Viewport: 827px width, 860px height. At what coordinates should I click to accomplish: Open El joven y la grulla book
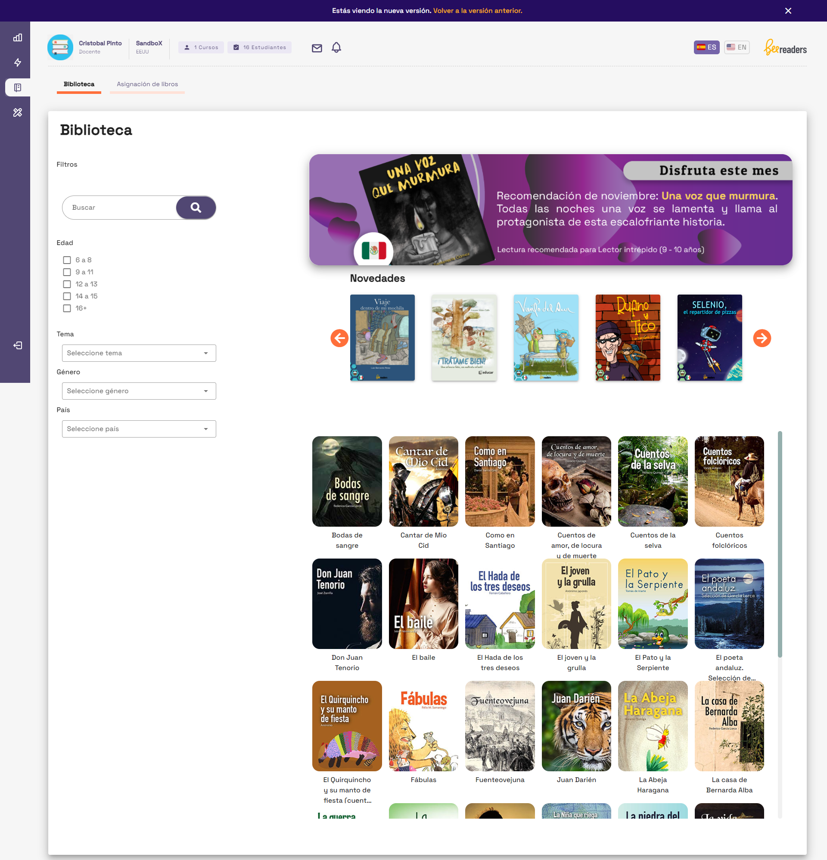coord(576,604)
